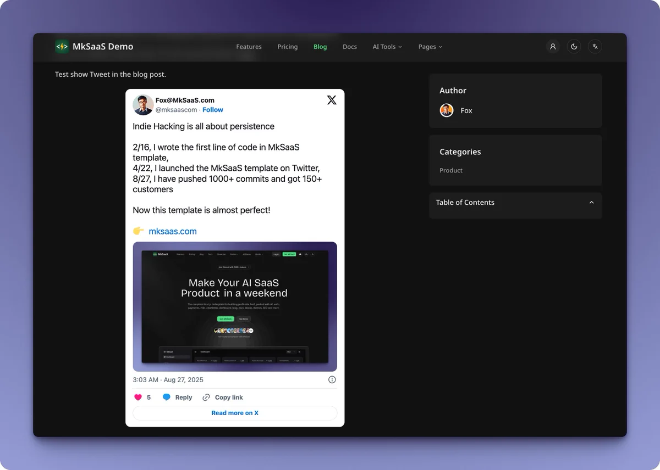Click the like count 5
The image size is (660, 470).
(148, 398)
